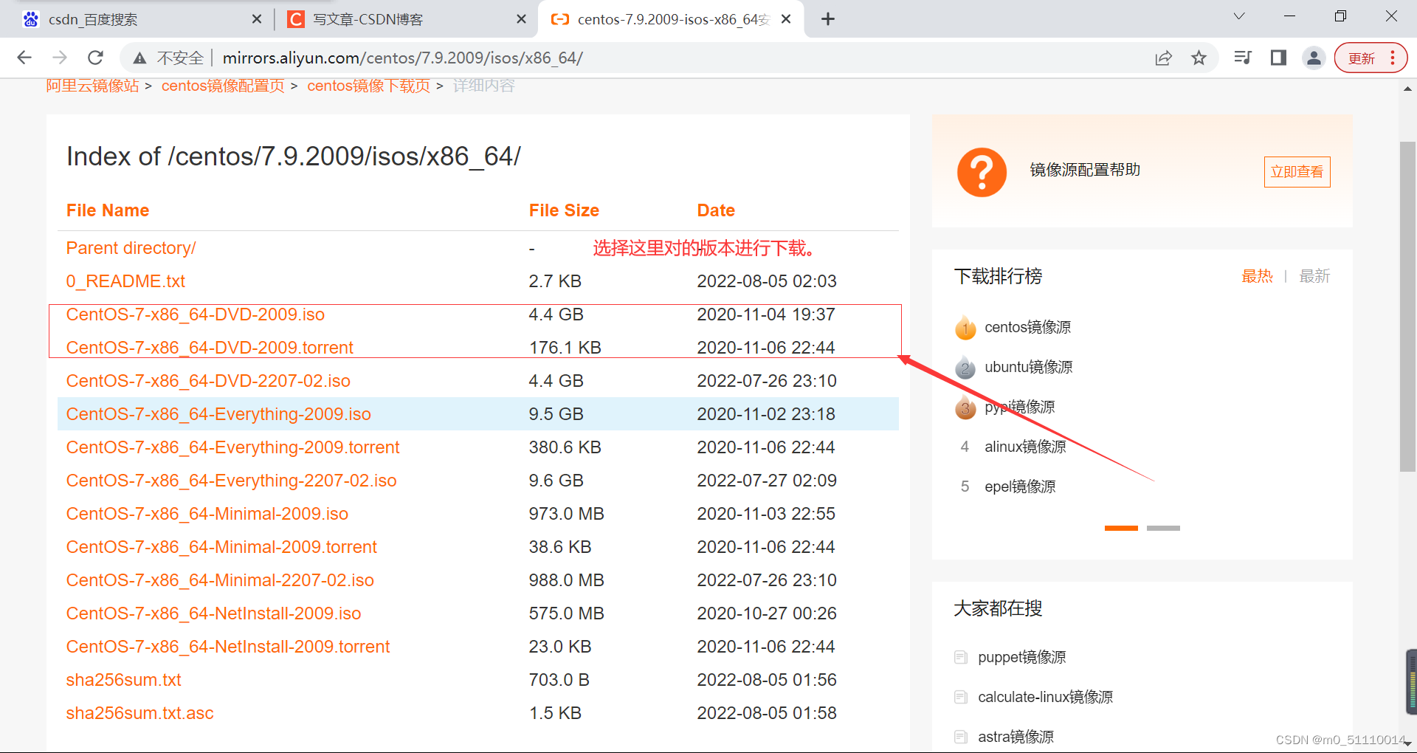Viewport: 1417px width, 753px height.
Task: Open alinux镜像源 in ranking list
Action: pyautogui.click(x=1025, y=447)
